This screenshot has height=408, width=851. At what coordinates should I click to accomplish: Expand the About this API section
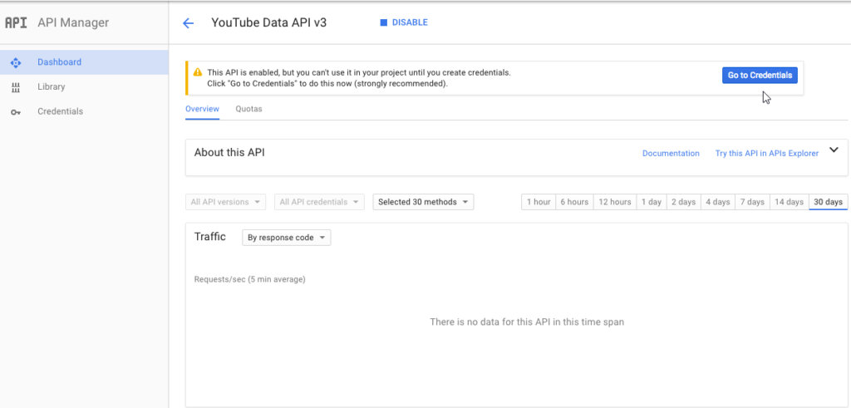click(x=834, y=151)
